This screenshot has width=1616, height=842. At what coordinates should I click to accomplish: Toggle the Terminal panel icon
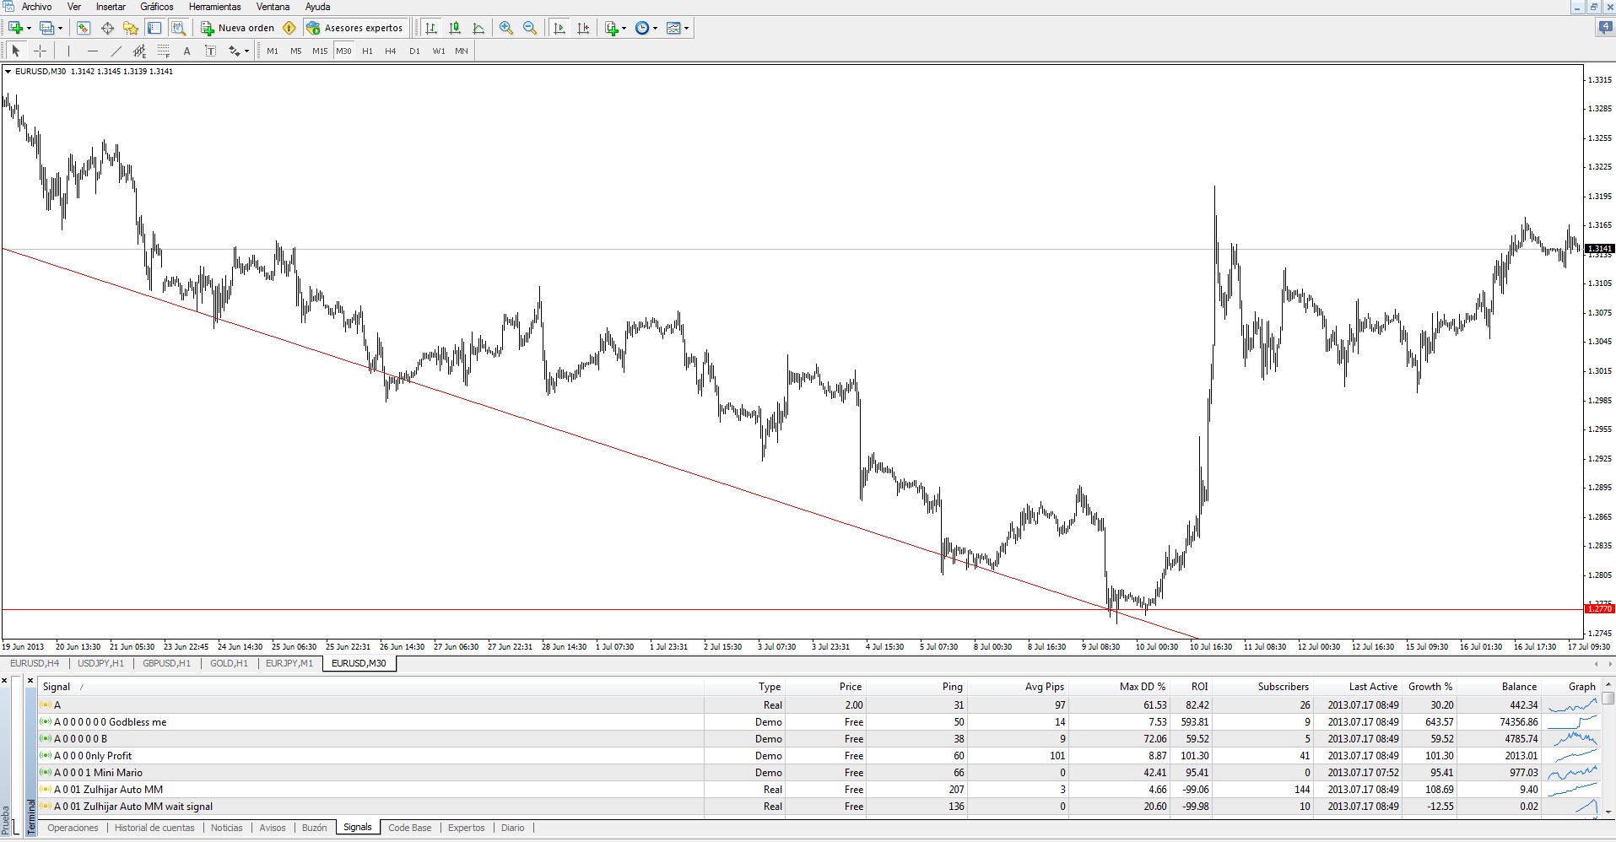[x=154, y=28]
